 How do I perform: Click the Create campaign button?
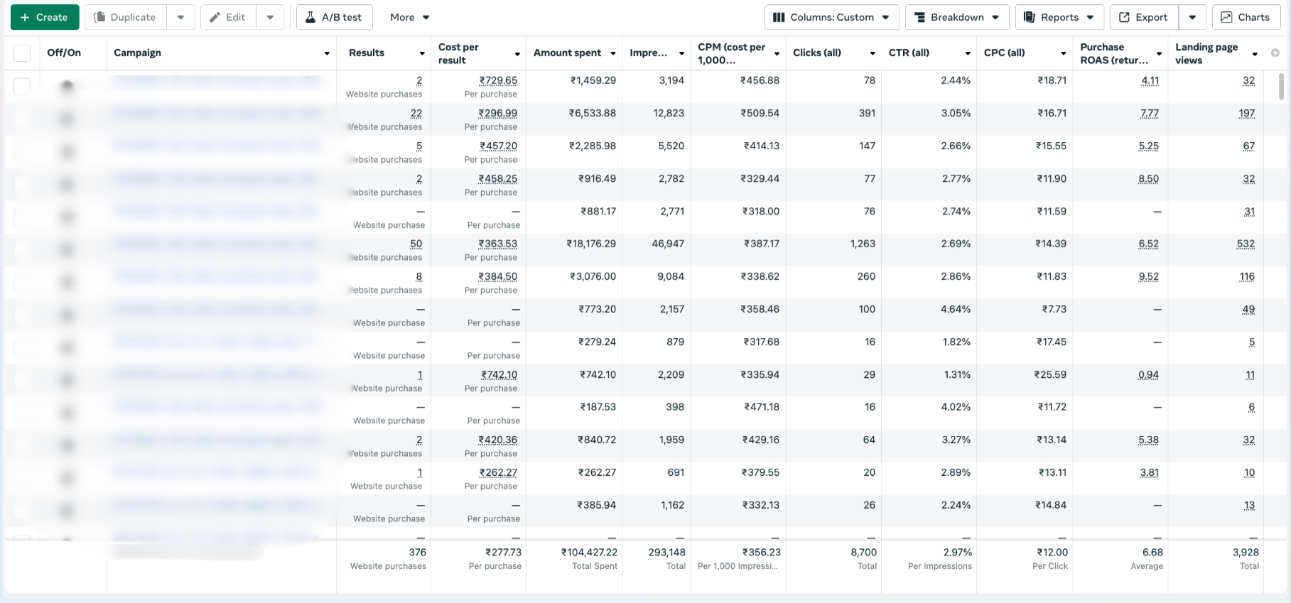point(45,17)
